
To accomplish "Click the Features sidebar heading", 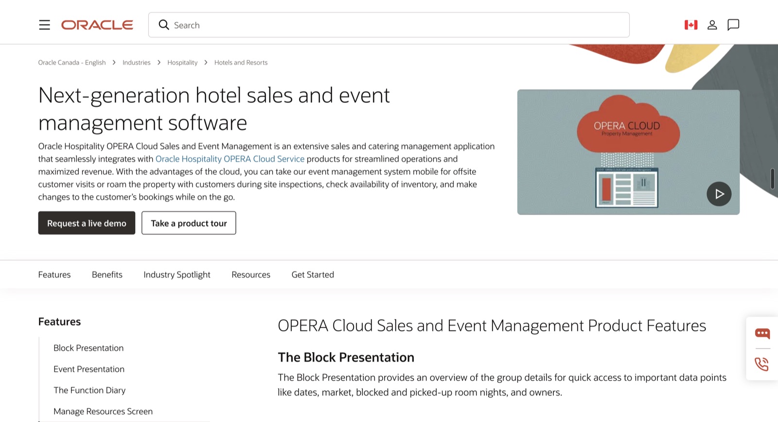I will 59,321.
